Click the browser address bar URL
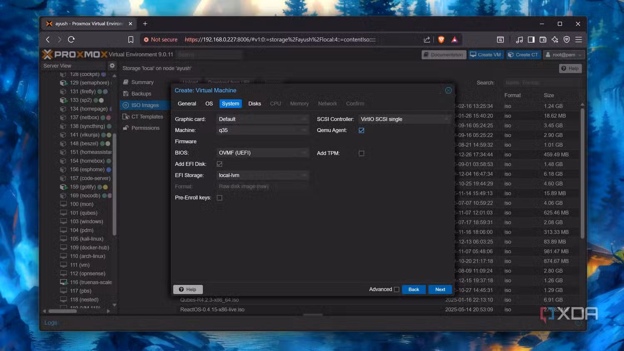This screenshot has height=351, width=624. (280, 40)
